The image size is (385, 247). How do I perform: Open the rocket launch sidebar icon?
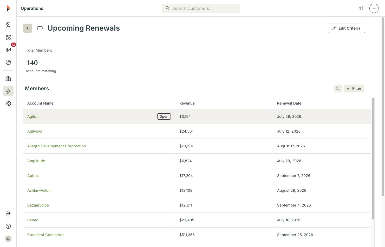coord(8,25)
